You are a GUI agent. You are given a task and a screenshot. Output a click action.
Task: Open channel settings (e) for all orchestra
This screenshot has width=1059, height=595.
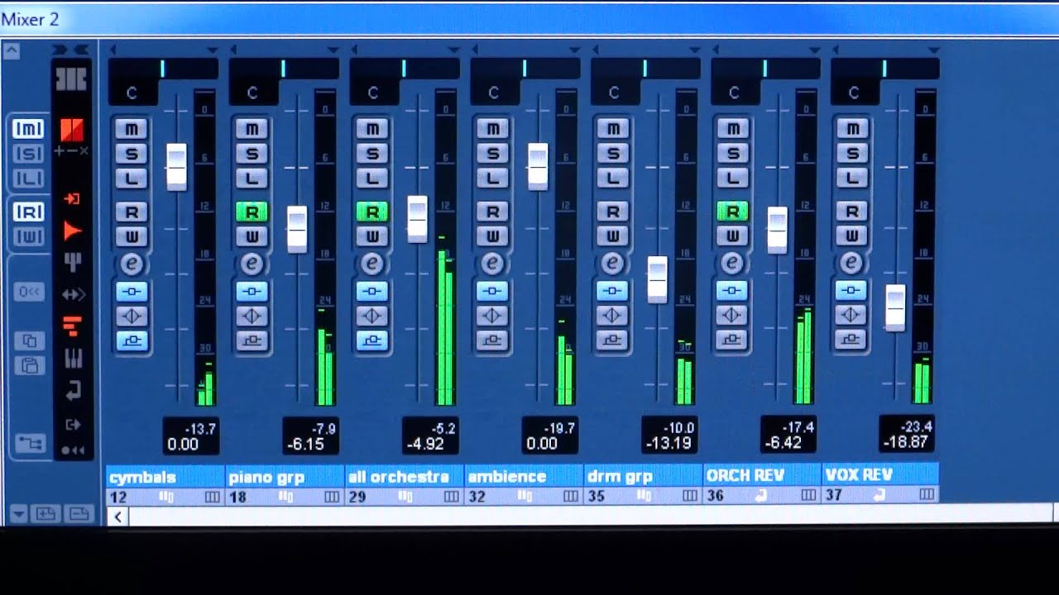[x=372, y=264]
